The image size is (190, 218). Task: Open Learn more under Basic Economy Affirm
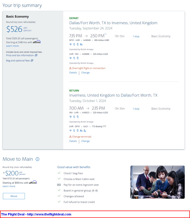12,46
